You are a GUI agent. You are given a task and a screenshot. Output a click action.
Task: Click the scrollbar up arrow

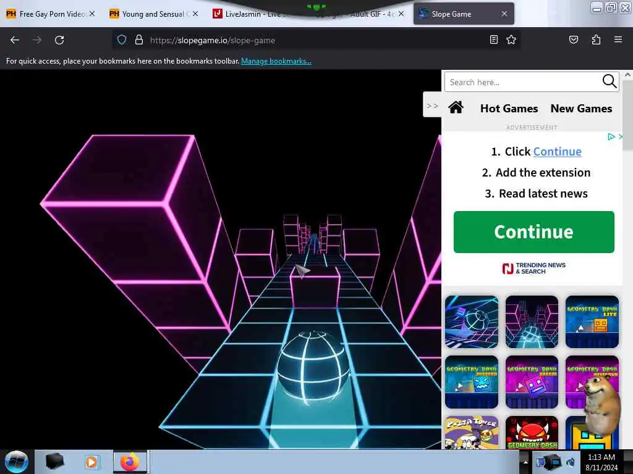tap(627, 75)
